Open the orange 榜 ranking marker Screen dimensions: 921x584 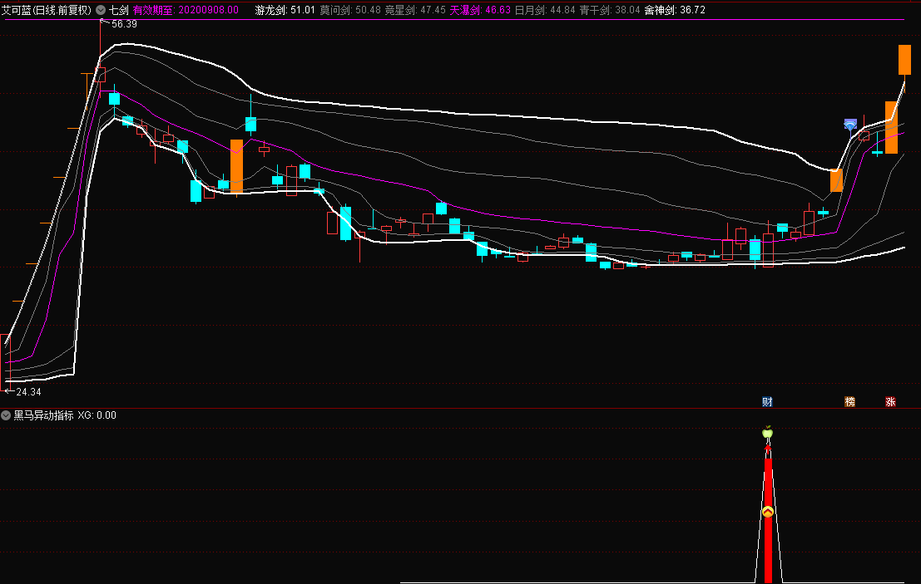[849, 401]
